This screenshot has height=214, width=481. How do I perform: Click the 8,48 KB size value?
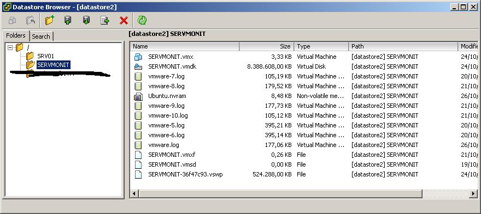coord(281,96)
